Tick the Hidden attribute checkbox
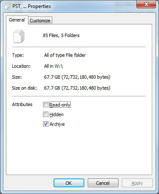 pyautogui.click(x=46, y=114)
